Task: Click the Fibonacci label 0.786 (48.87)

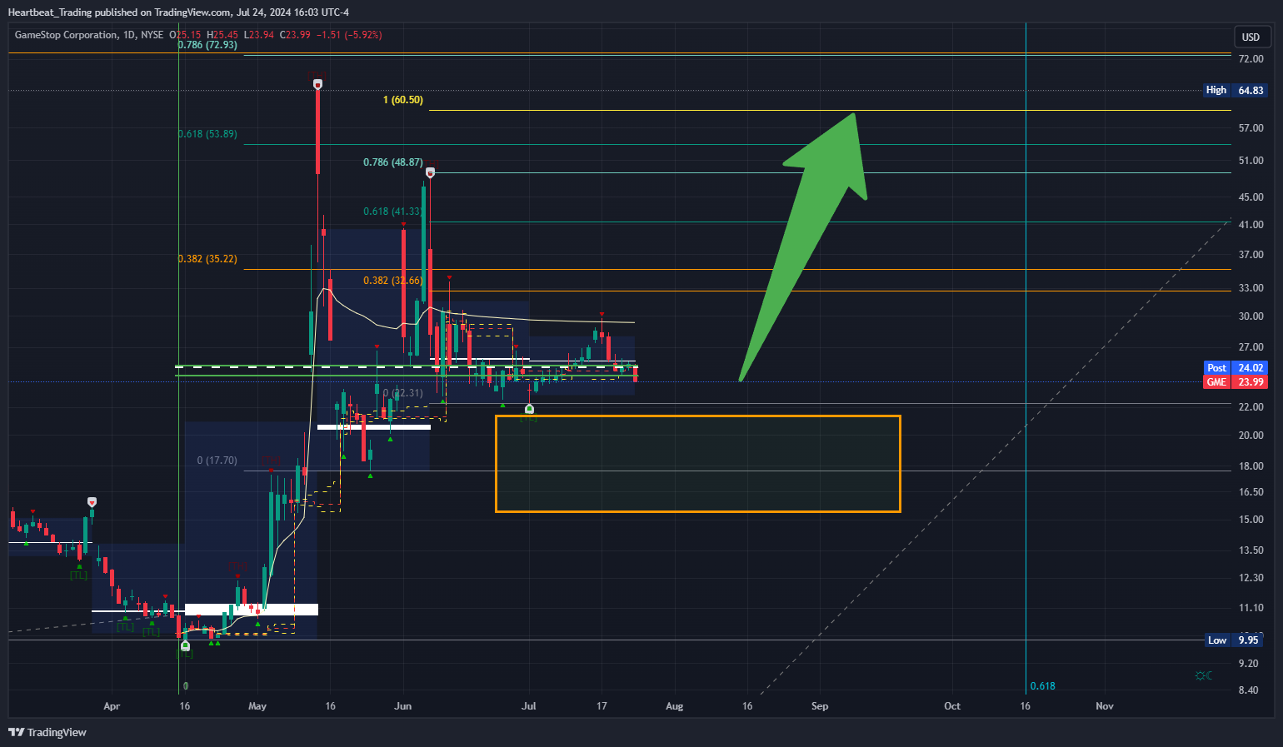Action: 392,162
